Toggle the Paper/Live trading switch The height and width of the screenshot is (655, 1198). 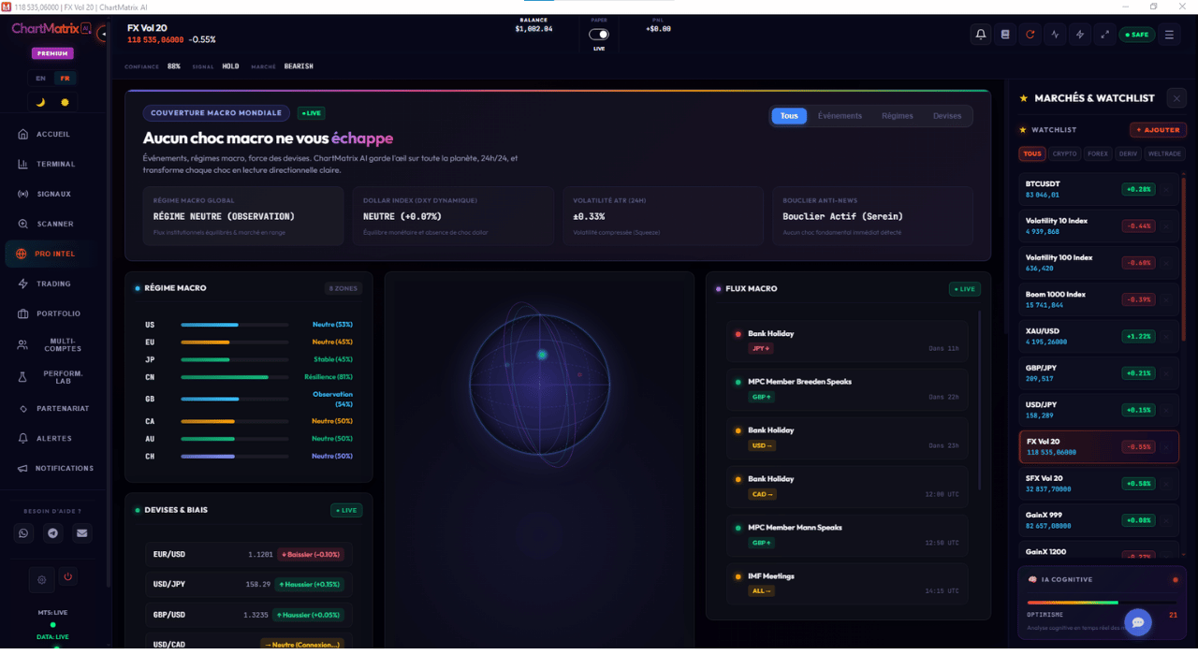pyautogui.click(x=599, y=35)
